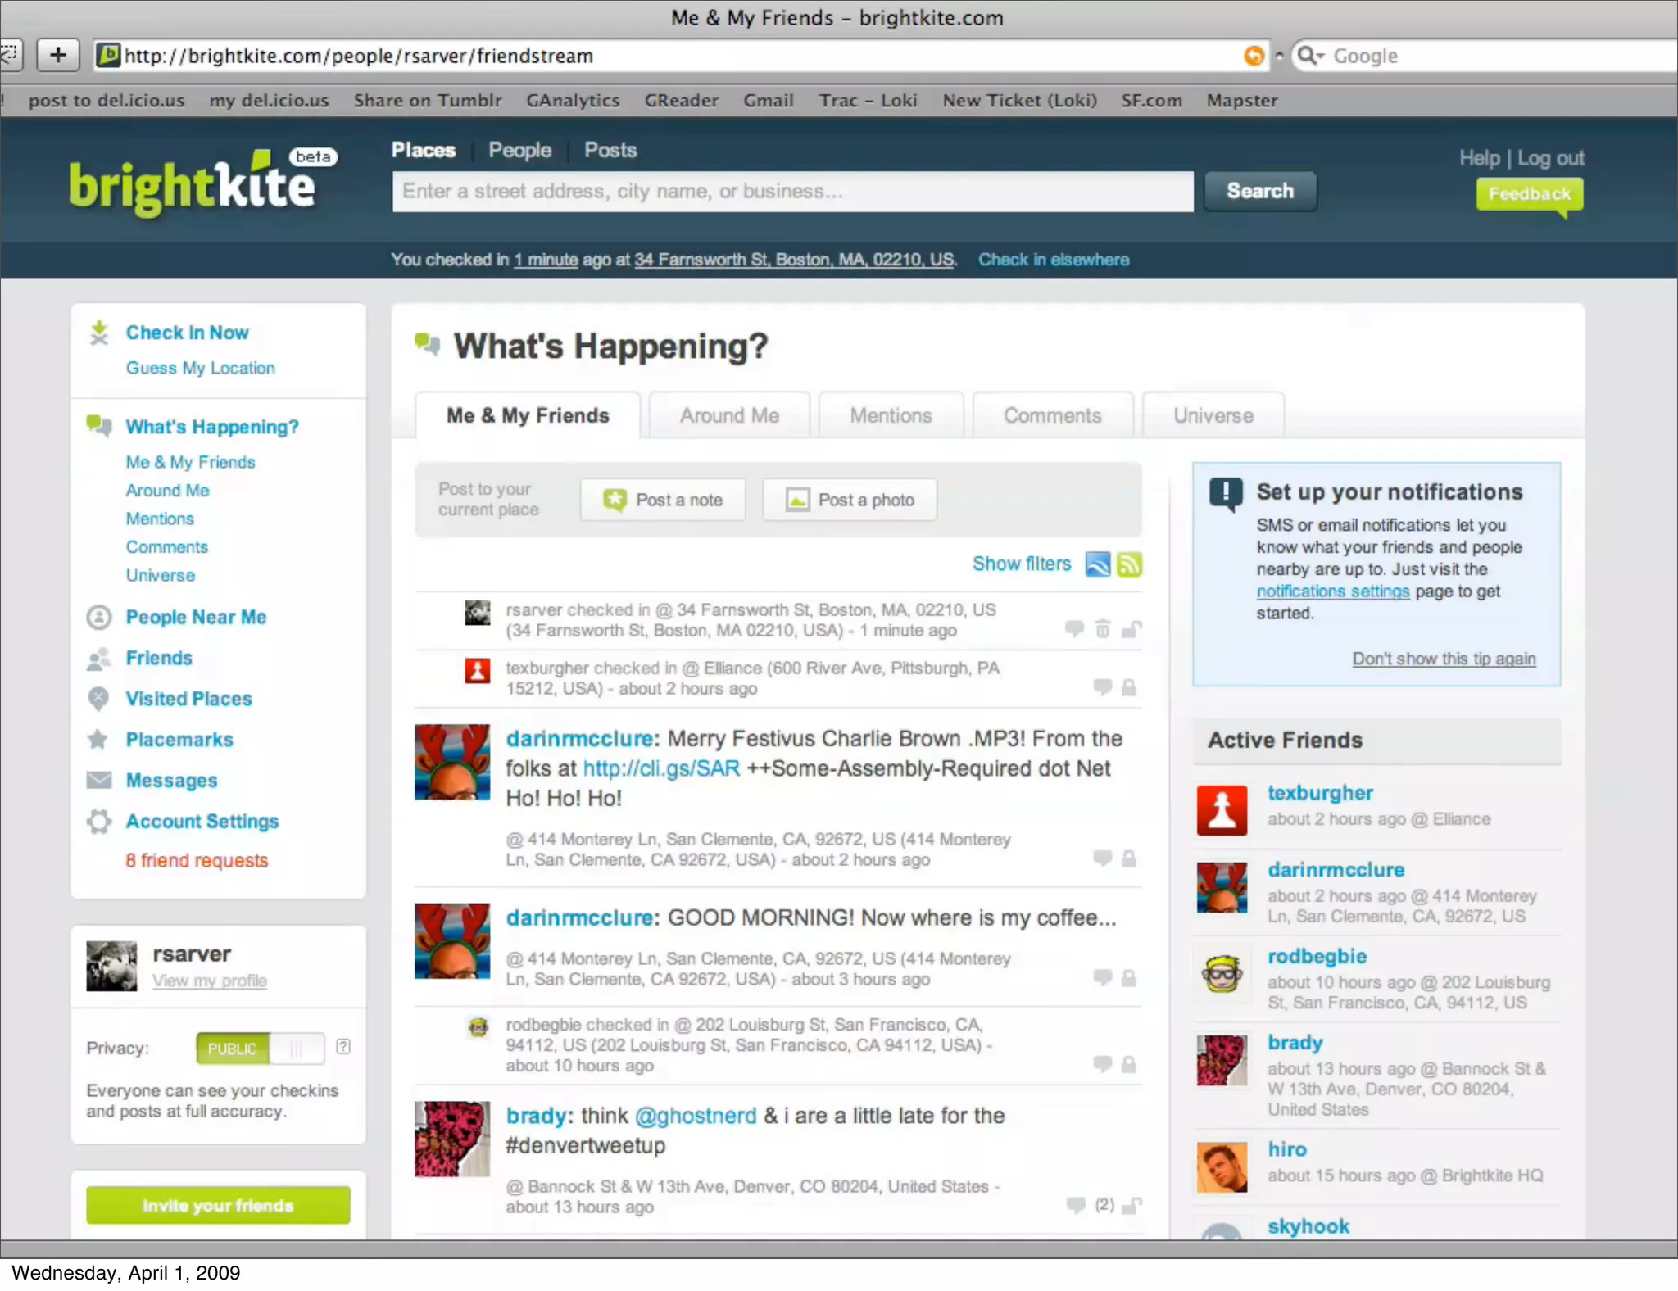Open the http://cli.gs/SAR link
1678x1291 pixels.
661,768
